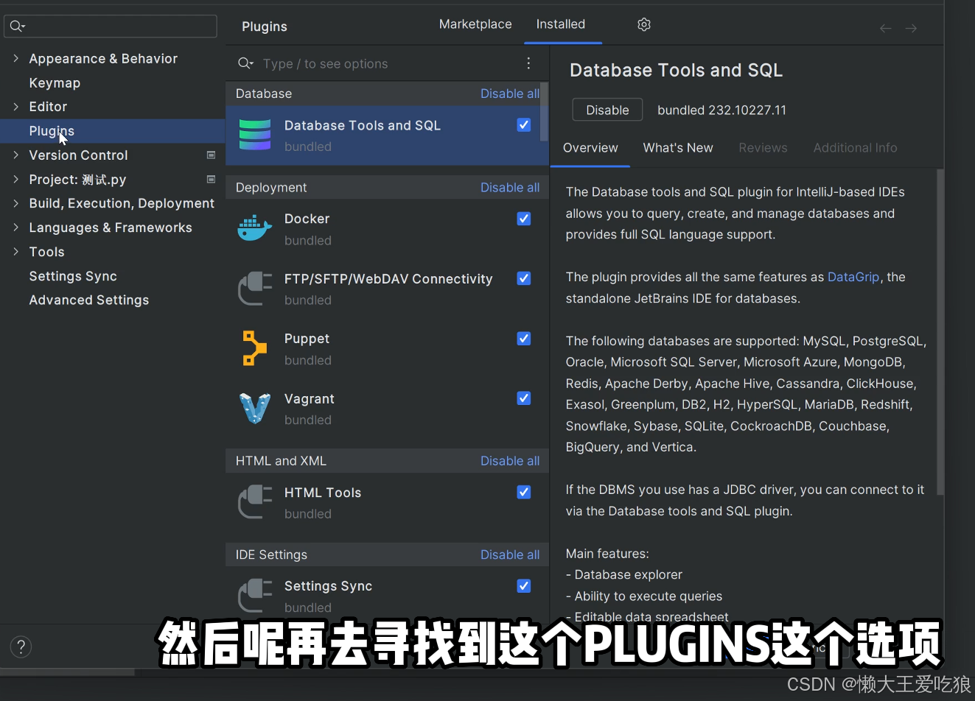Expand Languages & Frameworks node arrow
This screenshot has height=701, width=975.
click(x=15, y=228)
